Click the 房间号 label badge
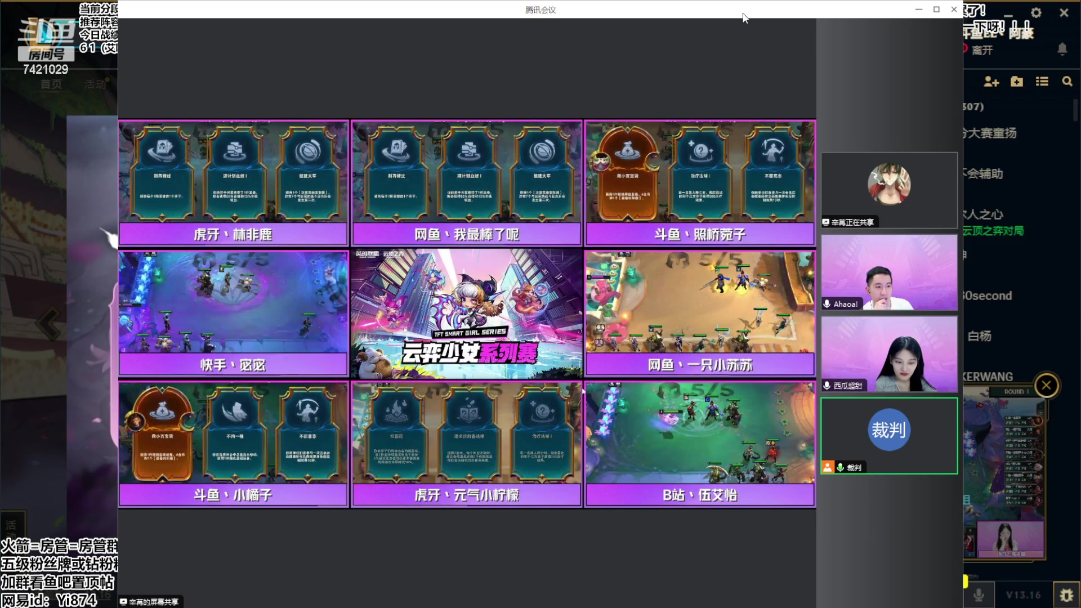Screen dimensions: 1081x608 46,54
